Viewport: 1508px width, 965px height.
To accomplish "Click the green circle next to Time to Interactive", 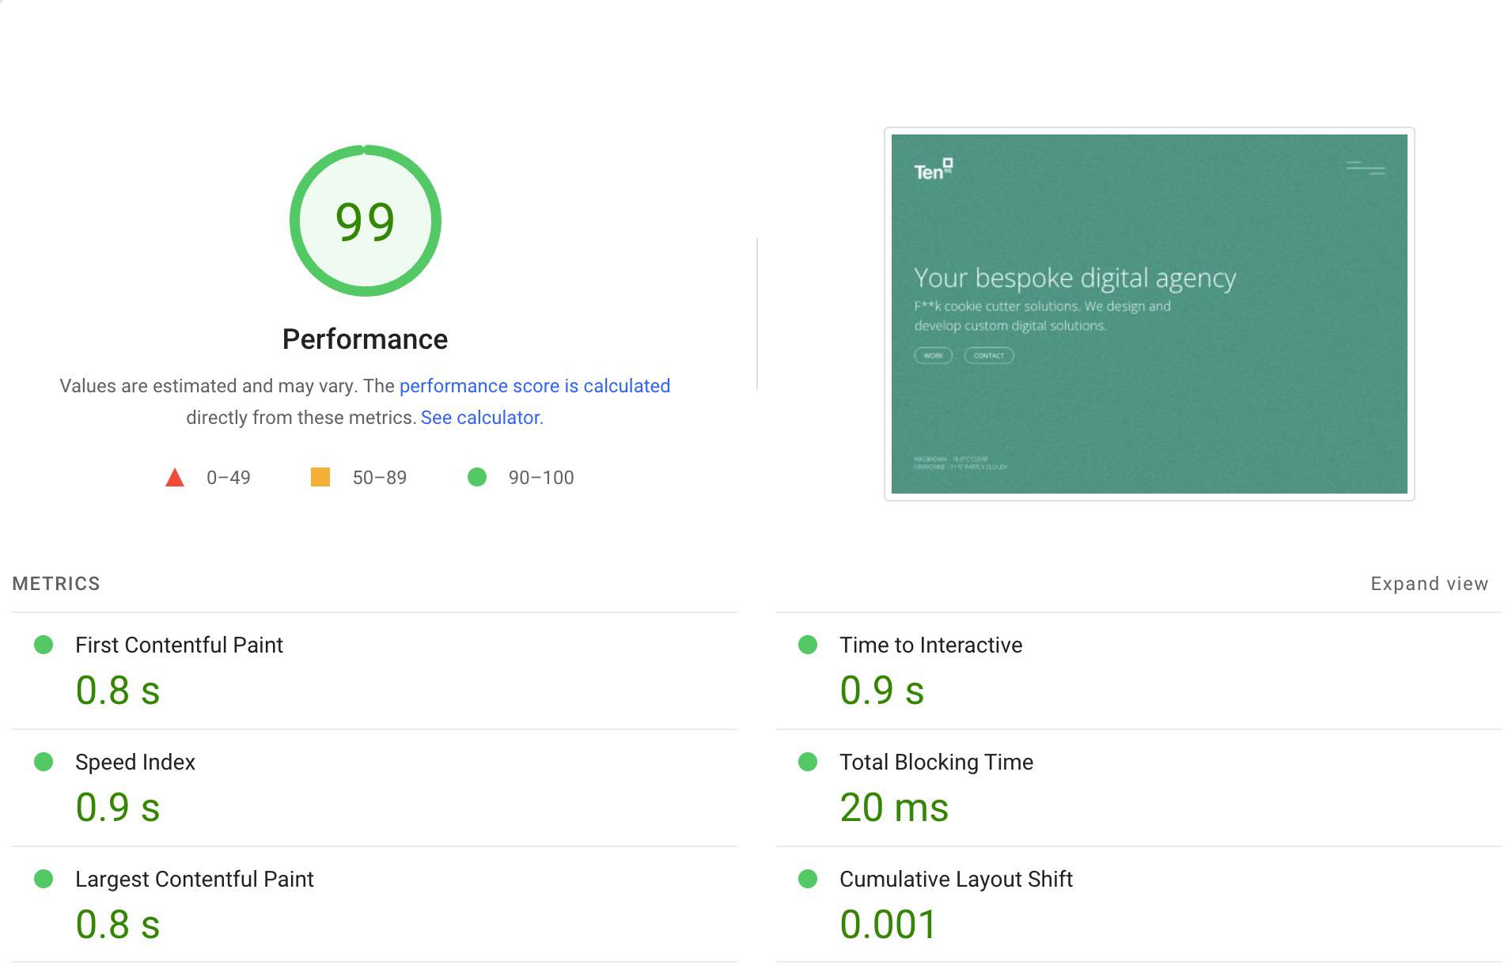I will (808, 645).
